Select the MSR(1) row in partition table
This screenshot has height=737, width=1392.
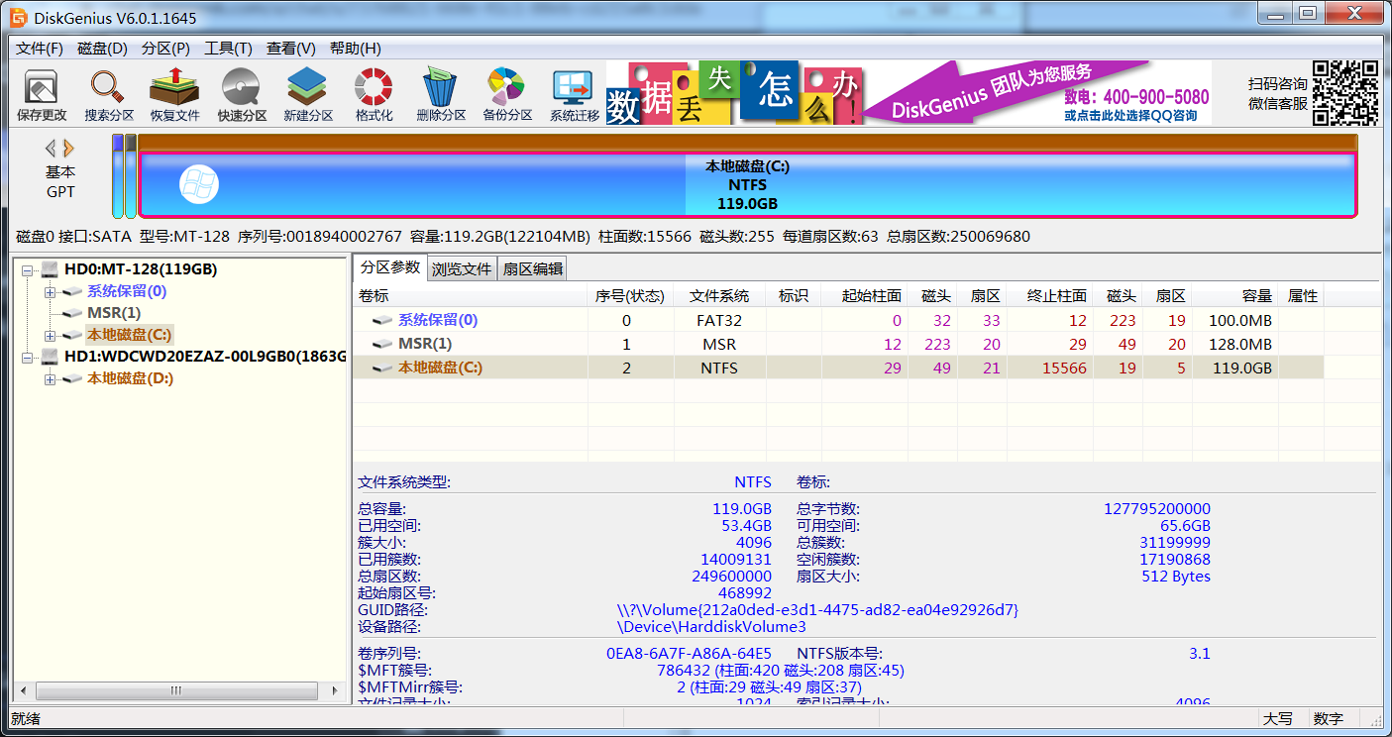point(424,344)
